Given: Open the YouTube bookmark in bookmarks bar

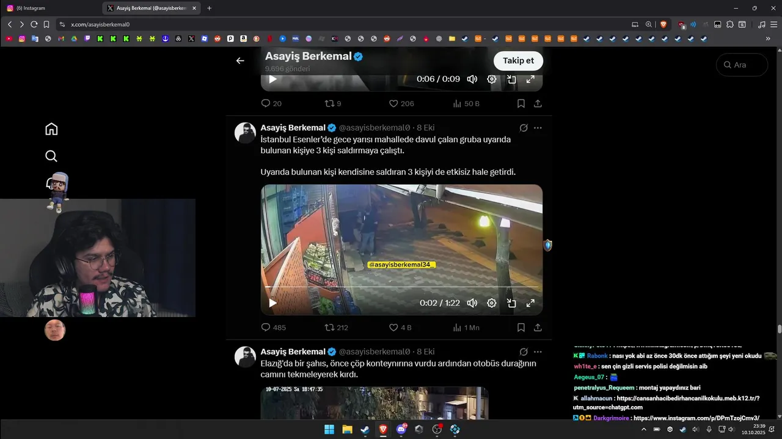Looking at the screenshot, I should point(9,38).
